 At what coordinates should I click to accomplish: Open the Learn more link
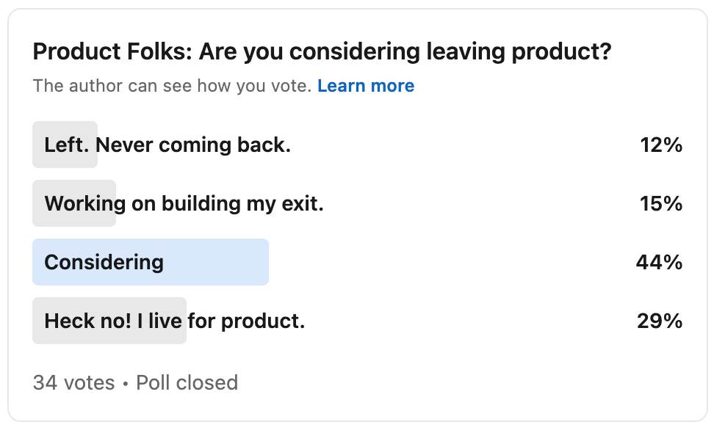point(366,86)
